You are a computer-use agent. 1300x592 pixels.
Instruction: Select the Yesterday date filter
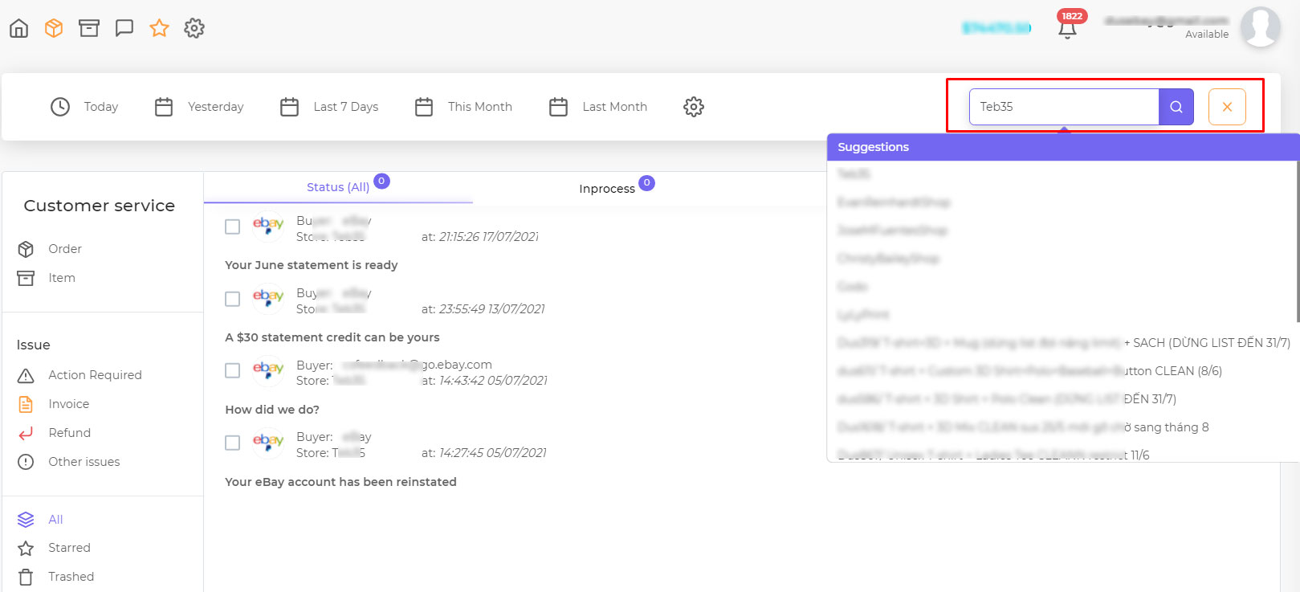[215, 107]
